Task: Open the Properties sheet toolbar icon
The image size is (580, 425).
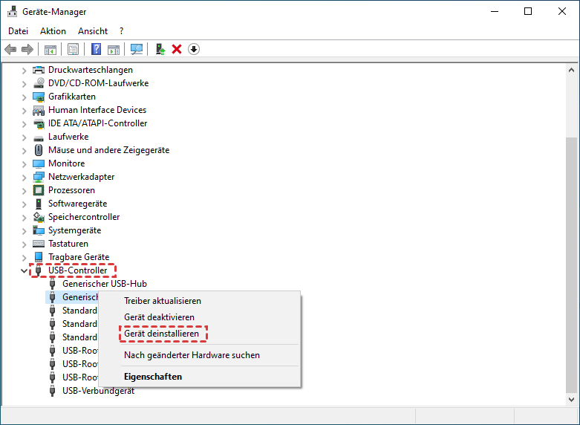Action: [x=73, y=49]
